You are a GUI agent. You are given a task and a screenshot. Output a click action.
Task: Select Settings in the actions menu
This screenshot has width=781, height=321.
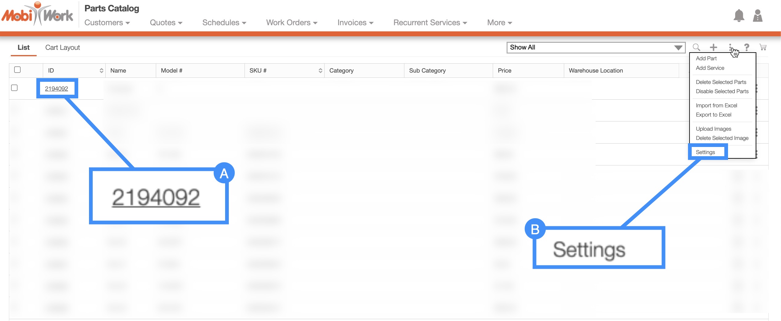[705, 152]
